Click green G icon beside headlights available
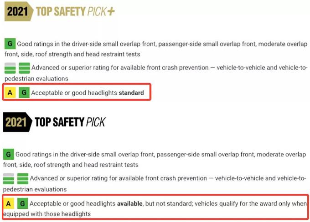The image size is (310, 222). [23, 203]
